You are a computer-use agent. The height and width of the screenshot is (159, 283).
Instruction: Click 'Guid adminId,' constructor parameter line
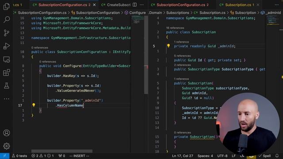pyautogui.click(x=195, y=93)
